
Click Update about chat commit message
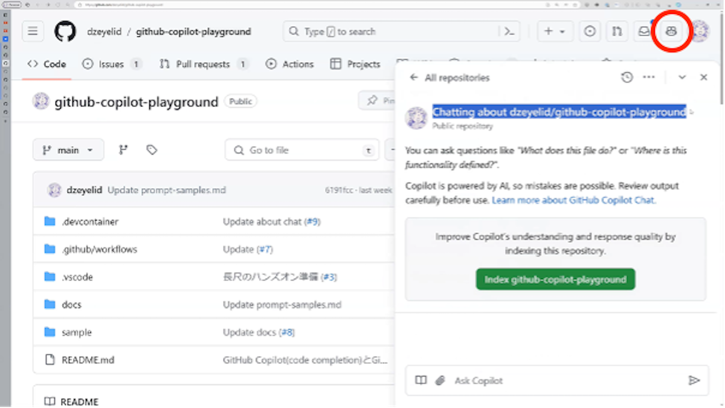click(x=262, y=222)
